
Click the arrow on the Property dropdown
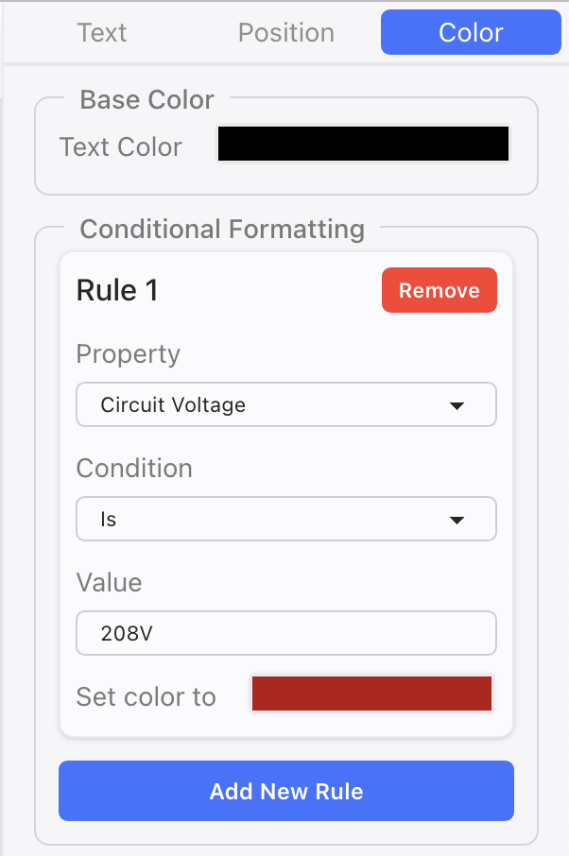(457, 406)
